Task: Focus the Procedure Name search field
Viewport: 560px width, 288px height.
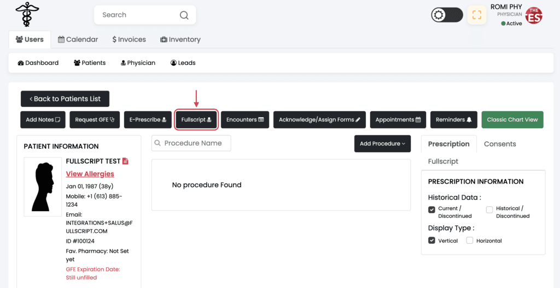Action: click(191, 143)
